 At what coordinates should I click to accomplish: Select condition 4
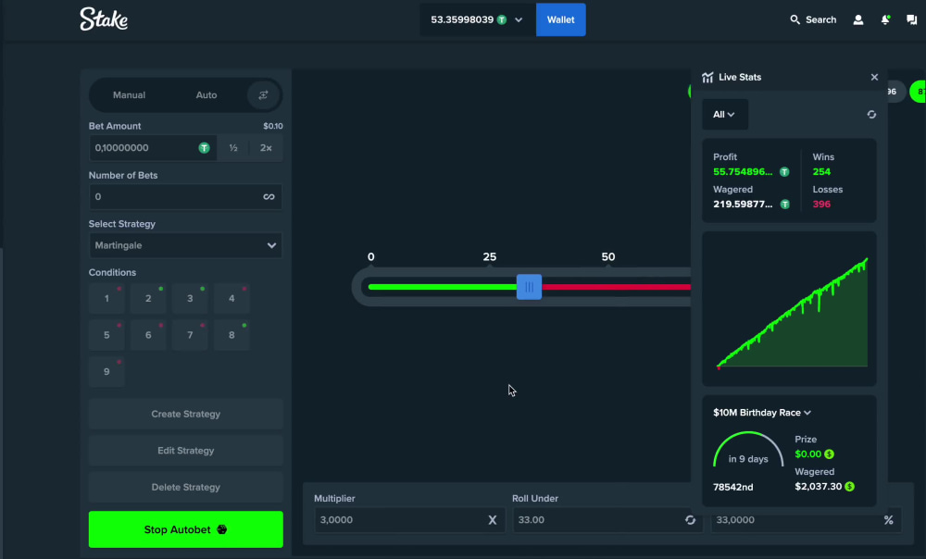pos(231,299)
